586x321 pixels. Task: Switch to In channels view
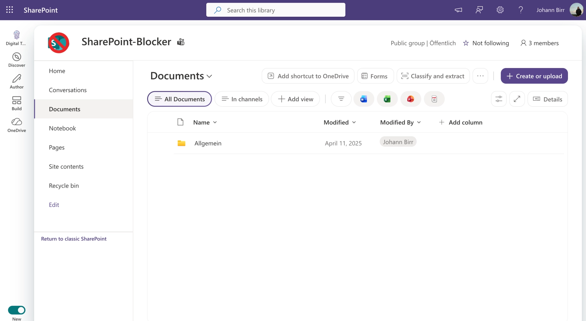tap(242, 99)
